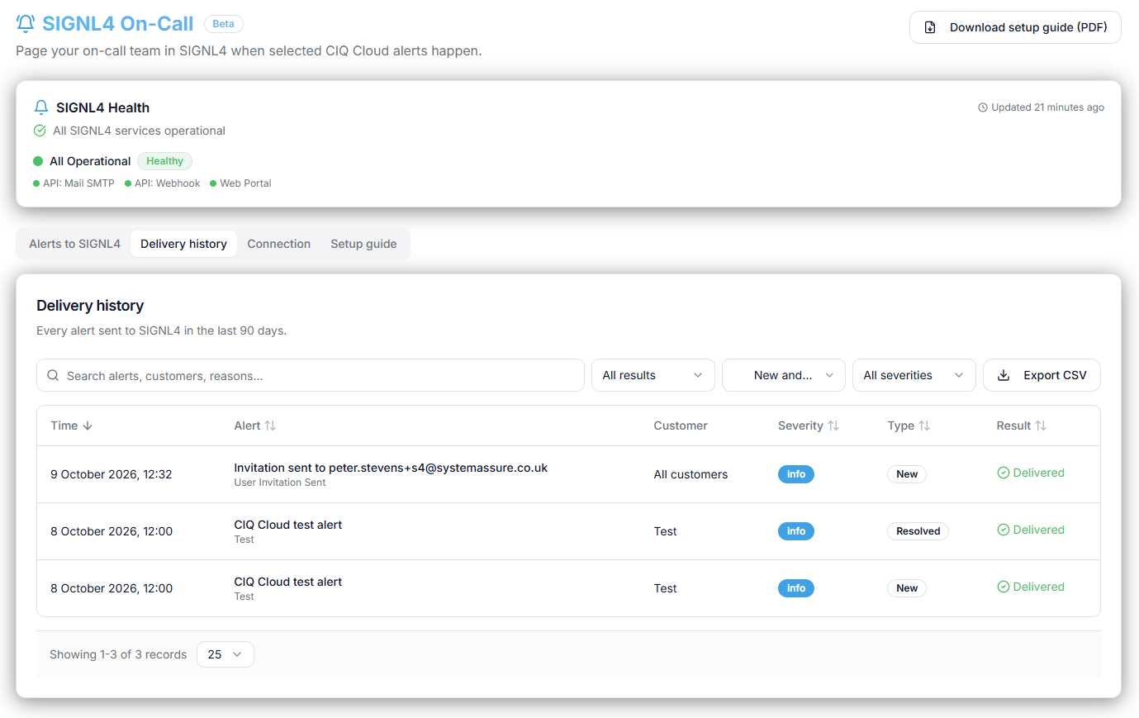This screenshot has width=1139, height=718.
Task: Click the clock icon beside Updated 21 minutes ago
Action: tap(983, 107)
